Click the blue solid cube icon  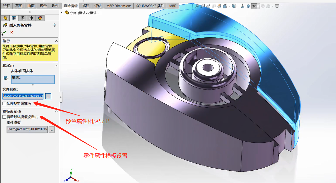pos(248,6)
